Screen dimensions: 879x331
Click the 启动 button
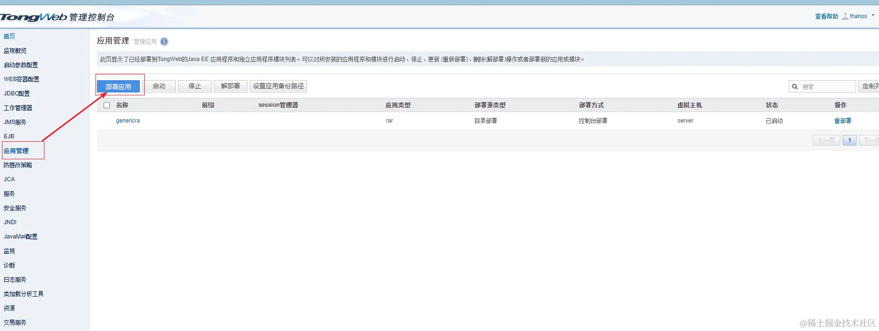click(159, 86)
